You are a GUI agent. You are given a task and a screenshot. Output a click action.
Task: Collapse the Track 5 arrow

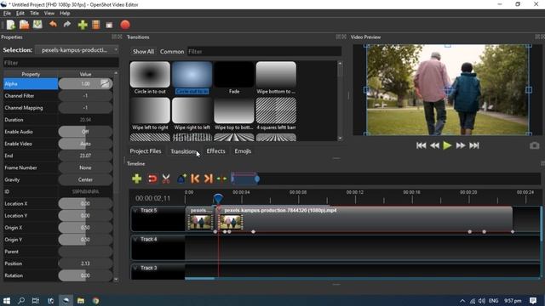click(x=135, y=210)
